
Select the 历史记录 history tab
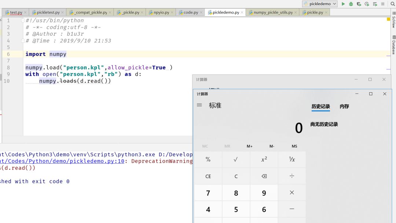(x=320, y=107)
